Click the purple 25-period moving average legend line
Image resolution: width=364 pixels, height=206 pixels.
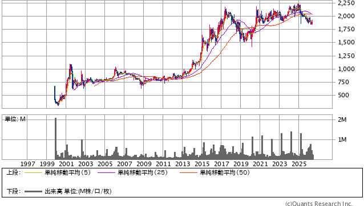click(106, 172)
